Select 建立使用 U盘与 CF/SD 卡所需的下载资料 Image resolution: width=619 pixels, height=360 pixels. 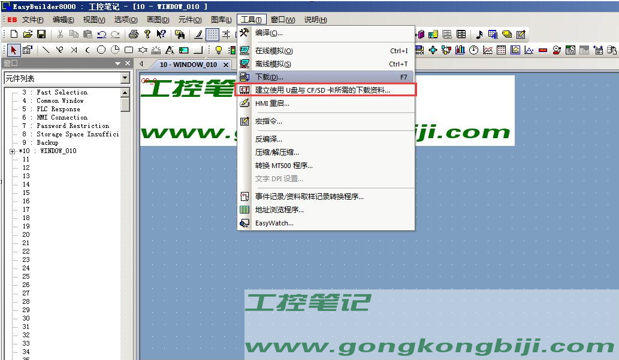click(326, 90)
